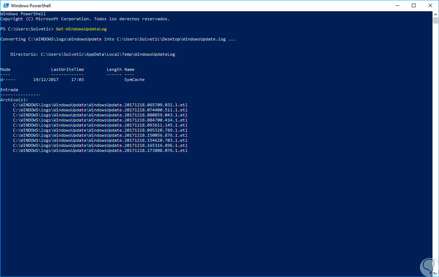Minimize the PowerShell window
This screenshot has width=439, height=277.
click(x=397, y=5)
